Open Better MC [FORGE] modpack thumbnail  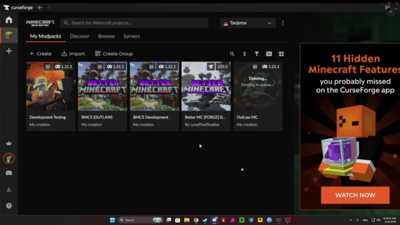click(206, 86)
